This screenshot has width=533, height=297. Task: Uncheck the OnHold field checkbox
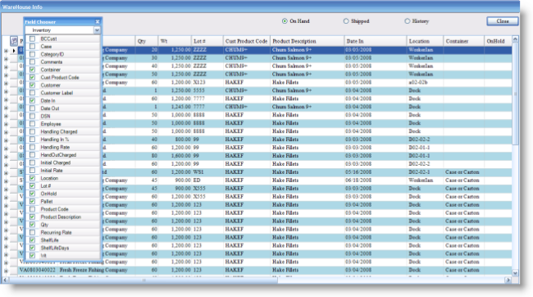point(32,194)
